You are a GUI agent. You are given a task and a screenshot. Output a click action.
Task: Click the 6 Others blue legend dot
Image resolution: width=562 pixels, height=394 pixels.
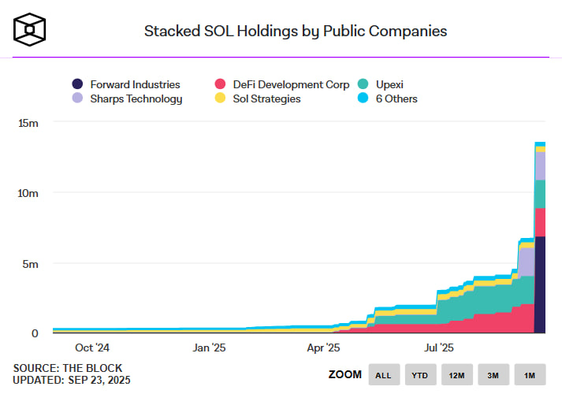coord(363,98)
